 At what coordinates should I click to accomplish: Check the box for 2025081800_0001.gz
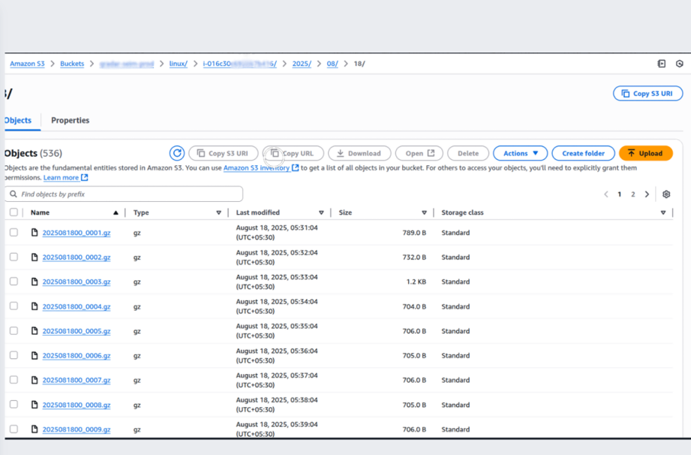(x=14, y=232)
